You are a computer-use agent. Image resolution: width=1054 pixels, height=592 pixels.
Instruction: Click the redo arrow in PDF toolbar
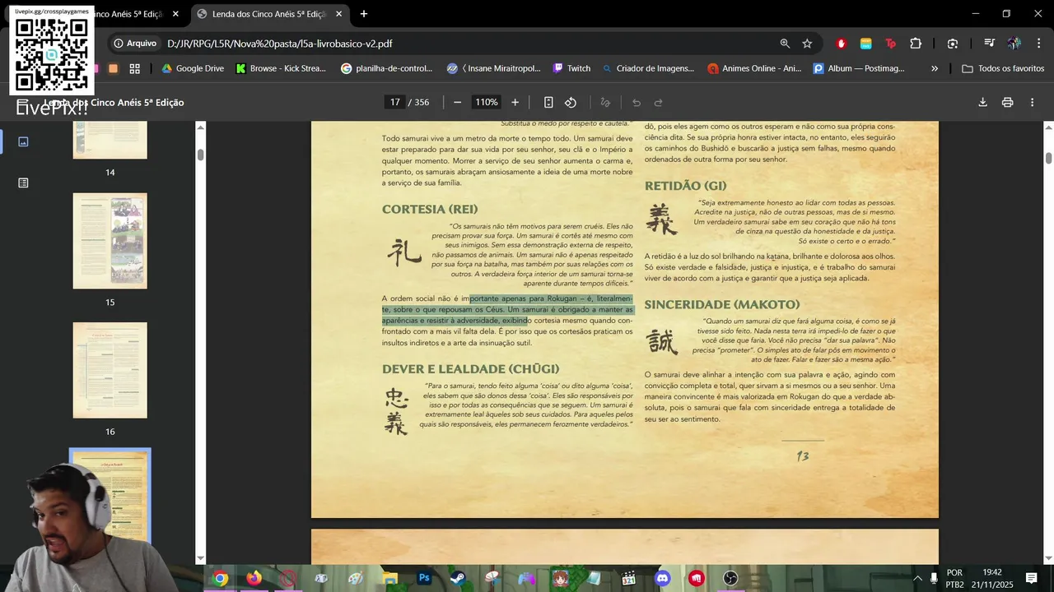coord(658,102)
